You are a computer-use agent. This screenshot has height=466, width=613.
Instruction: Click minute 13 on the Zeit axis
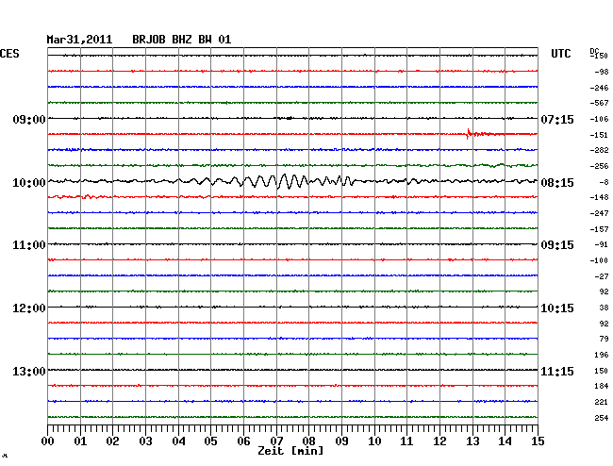pyautogui.click(x=472, y=441)
